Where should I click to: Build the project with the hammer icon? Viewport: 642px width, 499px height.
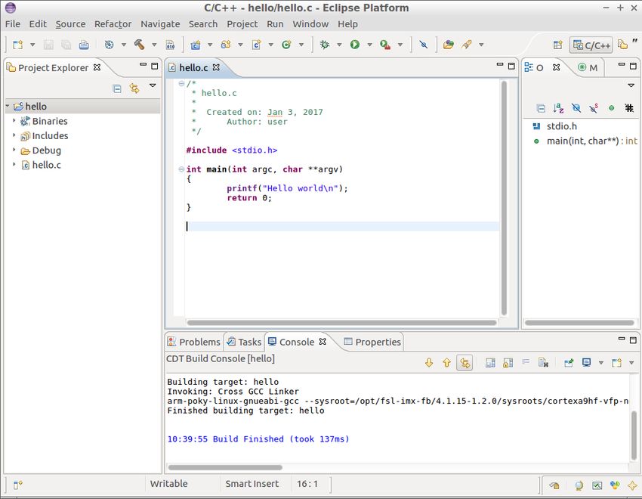(x=139, y=45)
